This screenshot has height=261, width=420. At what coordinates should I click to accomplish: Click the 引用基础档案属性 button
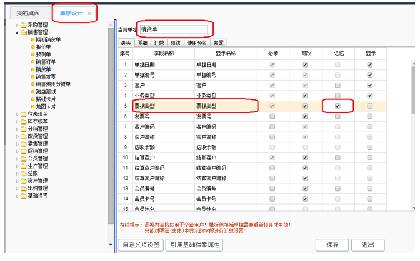(195, 245)
